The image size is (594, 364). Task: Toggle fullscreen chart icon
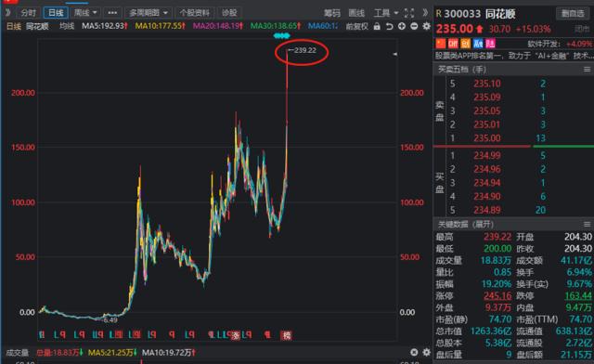click(409, 13)
